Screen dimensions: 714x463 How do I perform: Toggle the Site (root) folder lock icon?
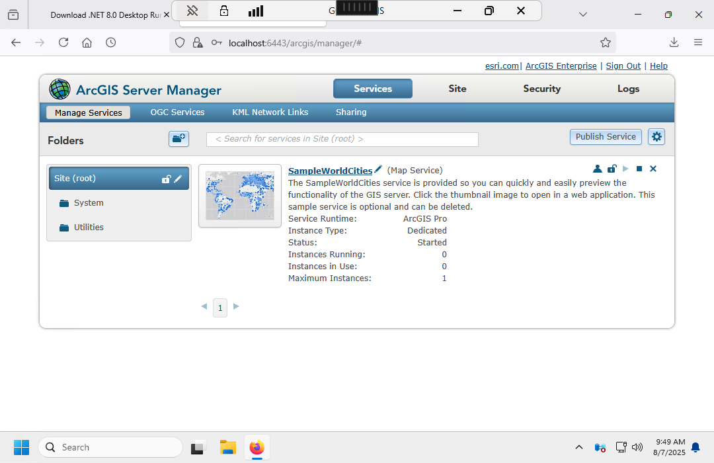[167, 179]
